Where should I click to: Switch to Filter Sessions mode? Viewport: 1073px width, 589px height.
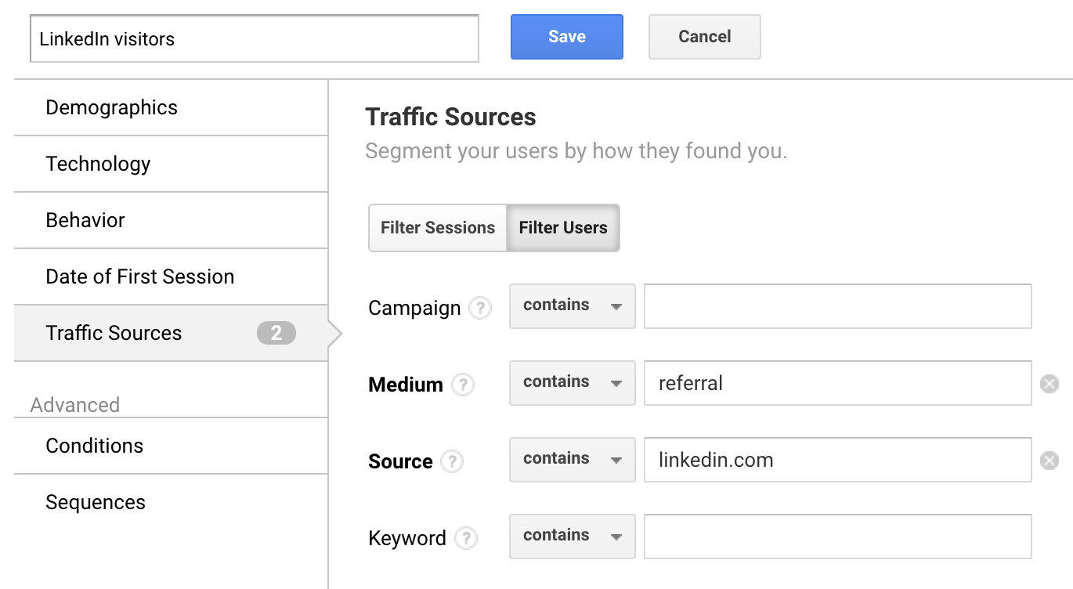pyautogui.click(x=438, y=228)
